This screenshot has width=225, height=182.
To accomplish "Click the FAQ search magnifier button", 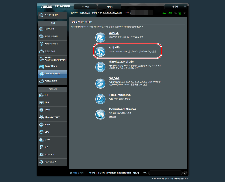I will point(185,173).
